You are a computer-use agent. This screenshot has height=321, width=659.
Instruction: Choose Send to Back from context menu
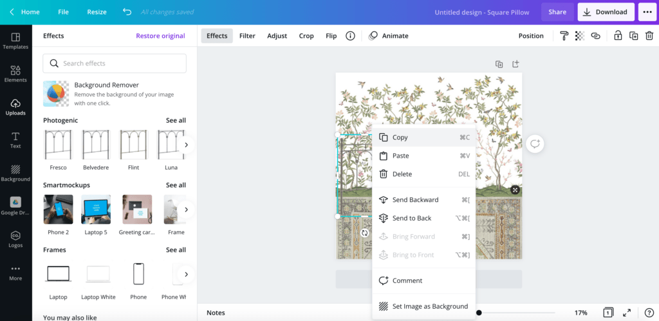click(424, 218)
